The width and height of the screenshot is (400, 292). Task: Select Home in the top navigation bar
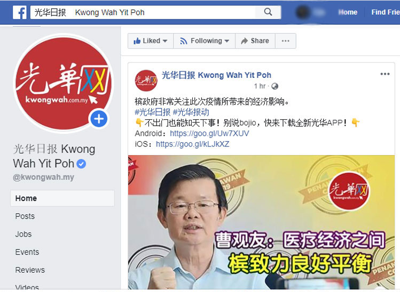click(348, 12)
